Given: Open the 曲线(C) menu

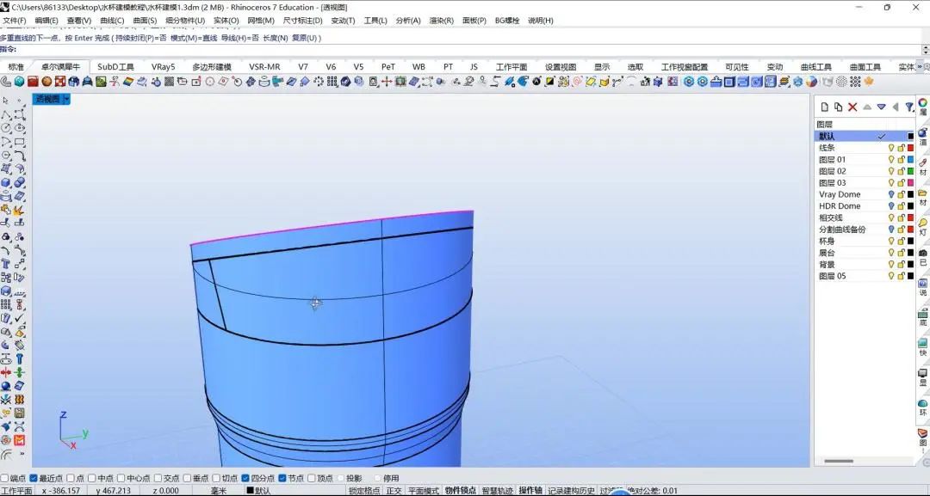Looking at the screenshot, I should pyautogui.click(x=112, y=20).
